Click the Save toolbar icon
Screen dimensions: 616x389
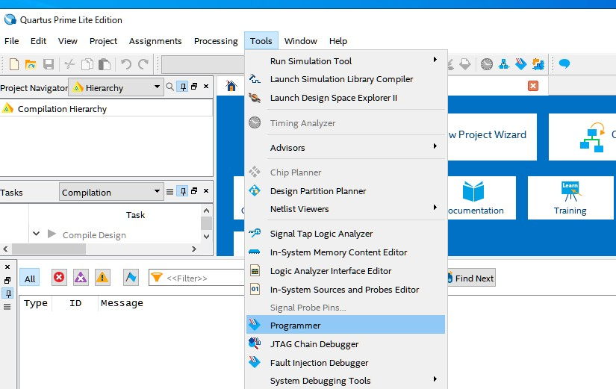click(49, 64)
